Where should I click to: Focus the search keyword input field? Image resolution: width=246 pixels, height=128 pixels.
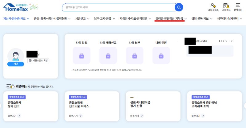coord(118,7)
